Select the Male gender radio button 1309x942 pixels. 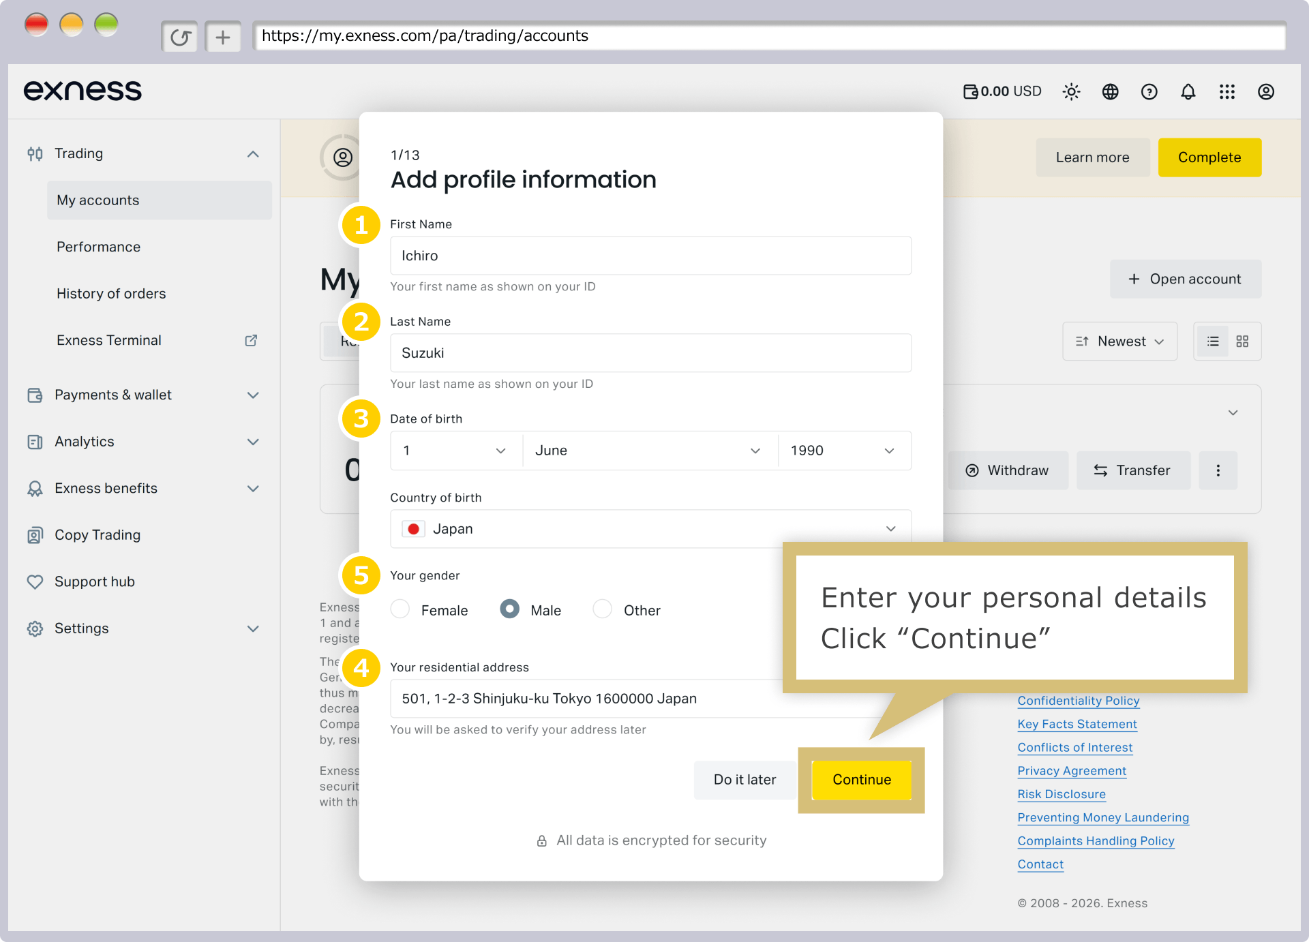(509, 609)
